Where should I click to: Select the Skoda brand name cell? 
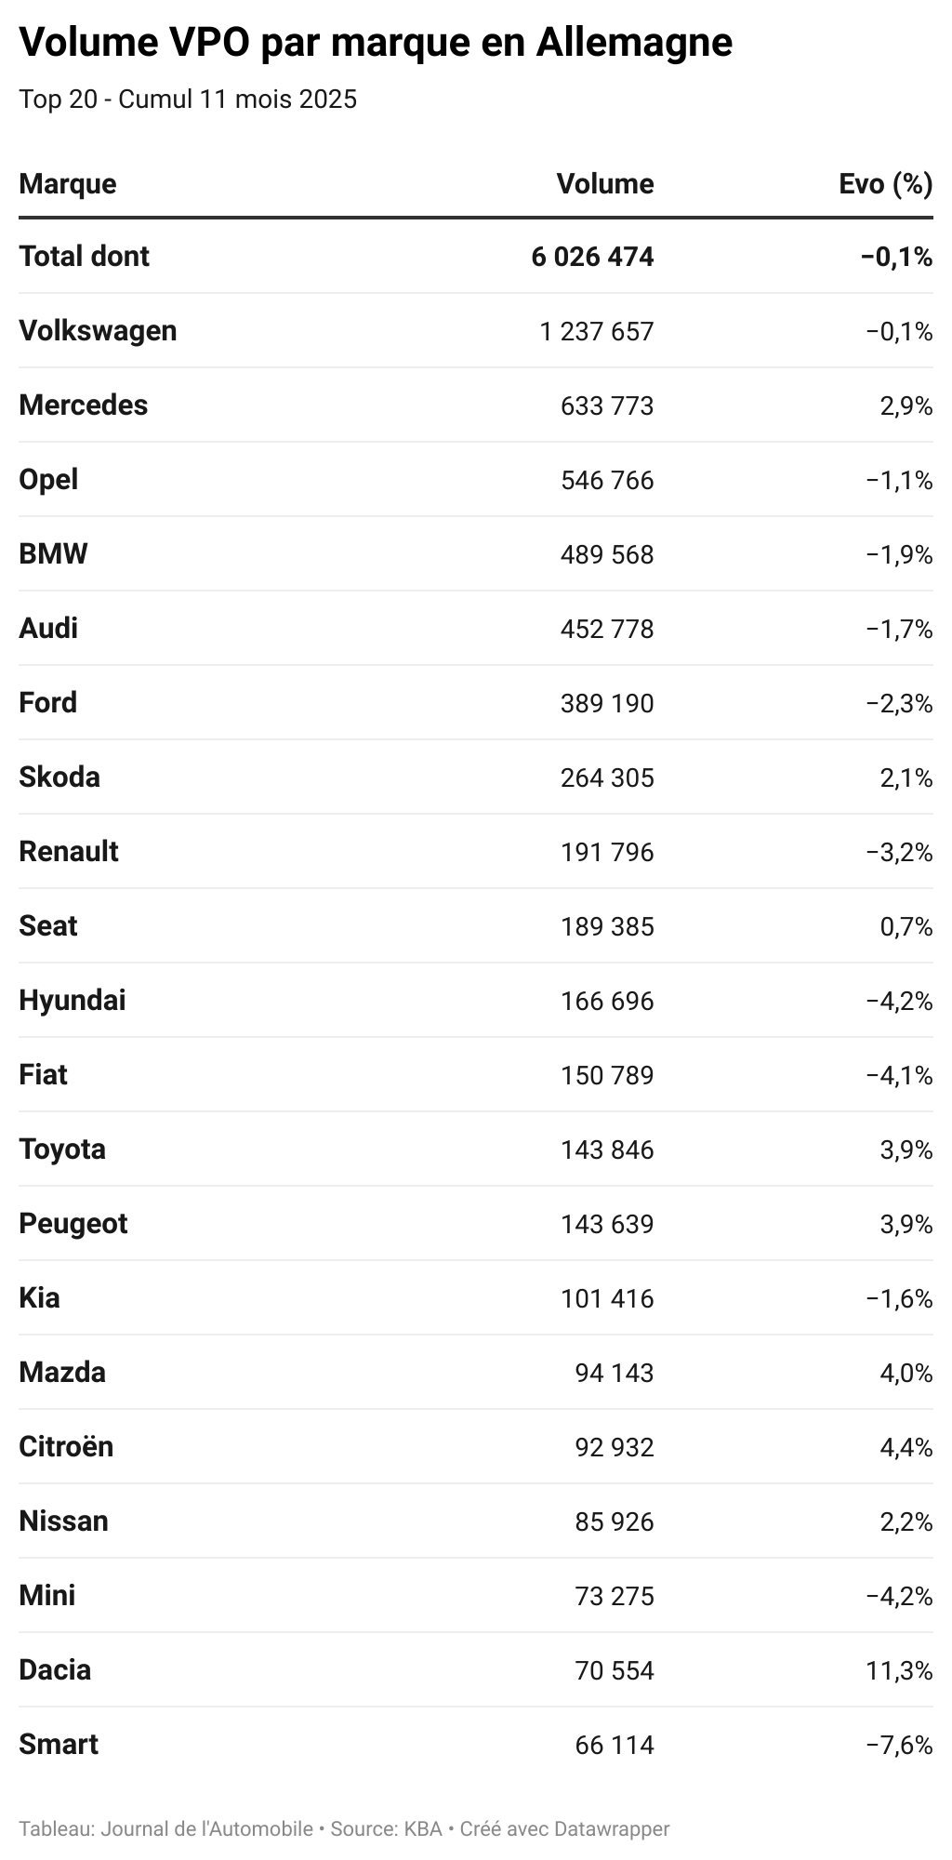coord(59,777)
